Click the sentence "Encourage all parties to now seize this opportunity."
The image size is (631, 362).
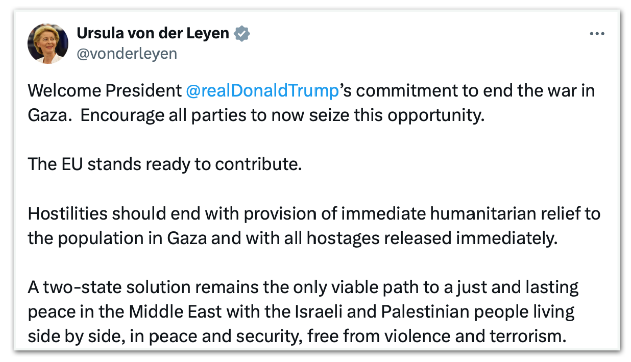[282, 115]
